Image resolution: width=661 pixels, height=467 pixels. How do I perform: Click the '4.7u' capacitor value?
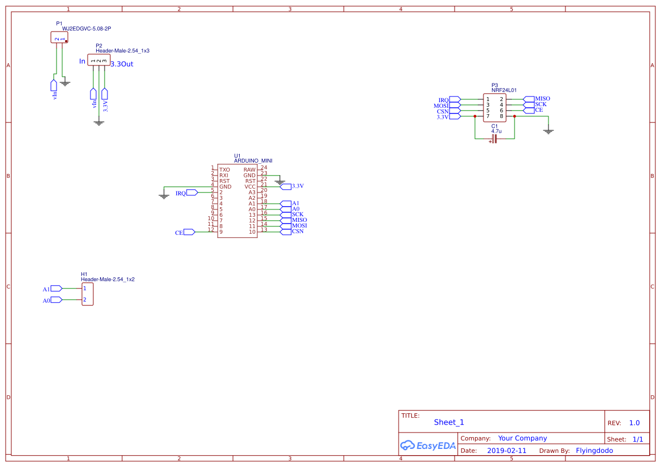coord(496,132)
